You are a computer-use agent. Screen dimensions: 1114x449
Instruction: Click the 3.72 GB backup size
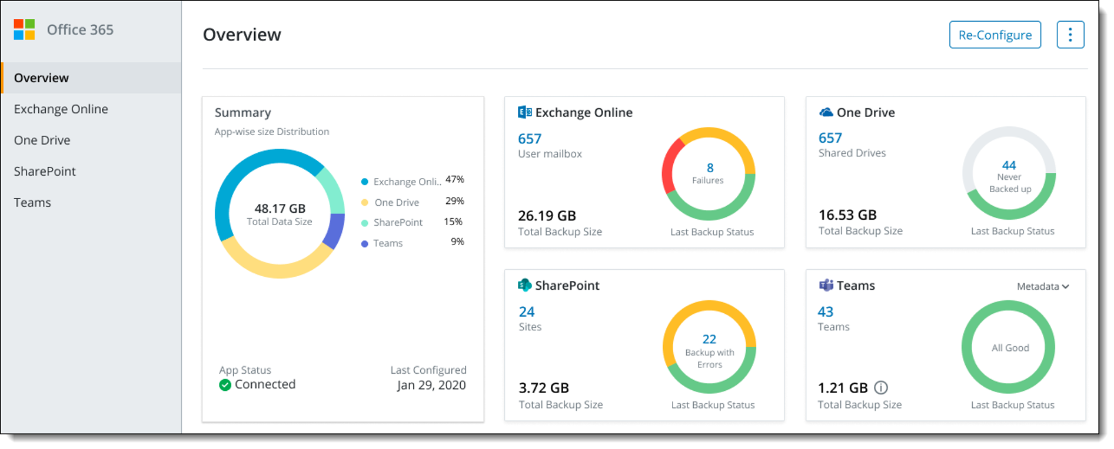[x=544, y=388]
